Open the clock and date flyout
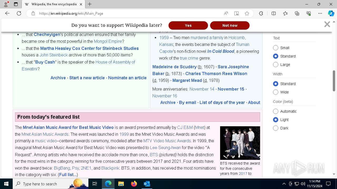This screenshot has height=189, width=337. (315, 184)
